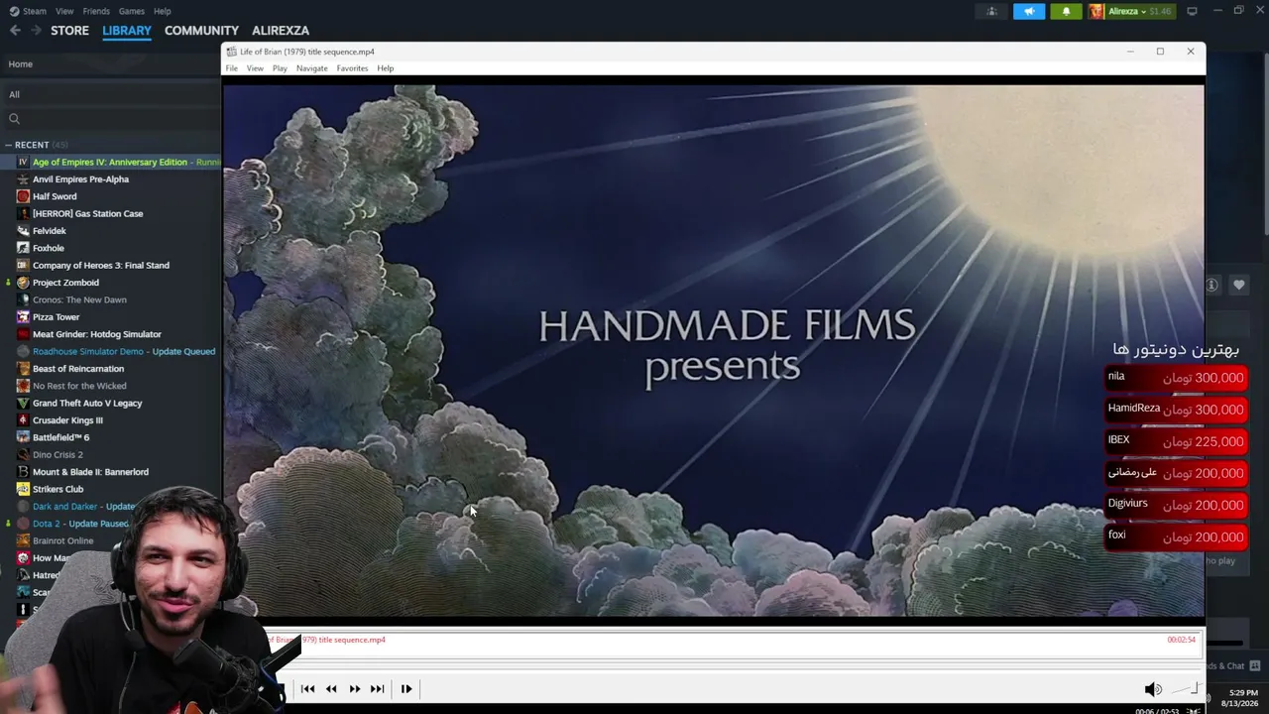Image resolution: width=1269 pixels, height=714 pixels.
Task: Open the media player Help menu
Action: coord(385,68)
